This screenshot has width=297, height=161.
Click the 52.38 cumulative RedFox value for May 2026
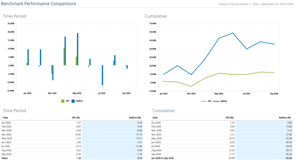tap(289, 138)
